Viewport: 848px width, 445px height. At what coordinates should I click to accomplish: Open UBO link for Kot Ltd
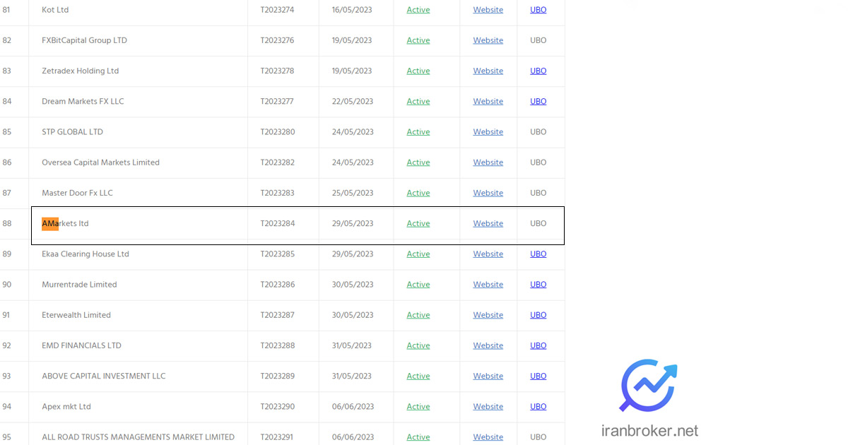point(538,10)
